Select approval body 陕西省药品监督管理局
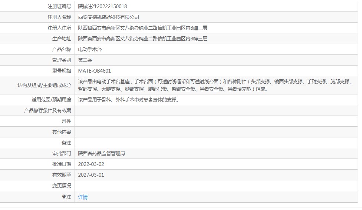Image resolution: width=362 pixels, height=210 pixels. click(101, 153)
